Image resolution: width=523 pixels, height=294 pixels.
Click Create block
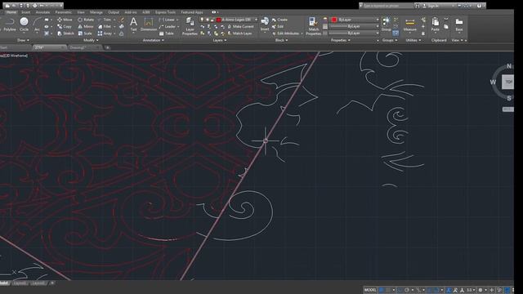pyautogui.click(x=279, y=20)
